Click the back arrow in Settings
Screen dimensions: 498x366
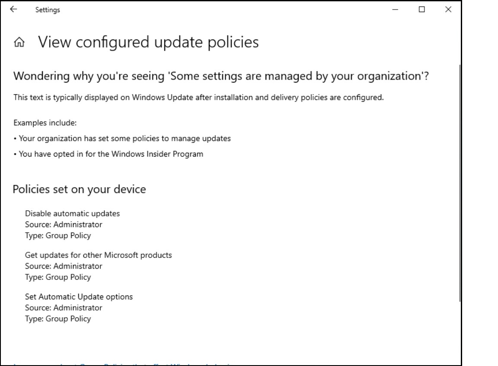(13, 10)
